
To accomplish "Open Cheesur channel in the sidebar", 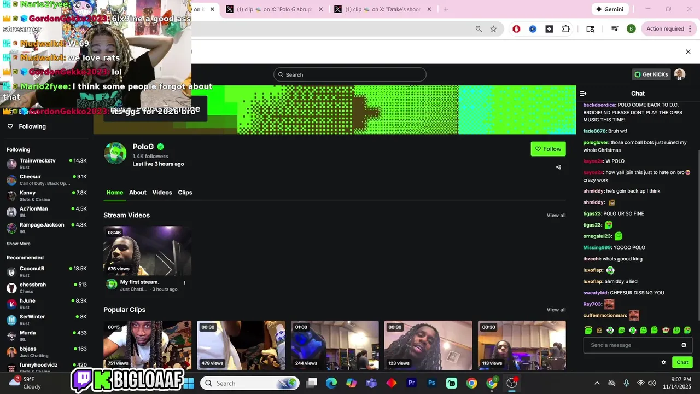I will click(46, 180).
